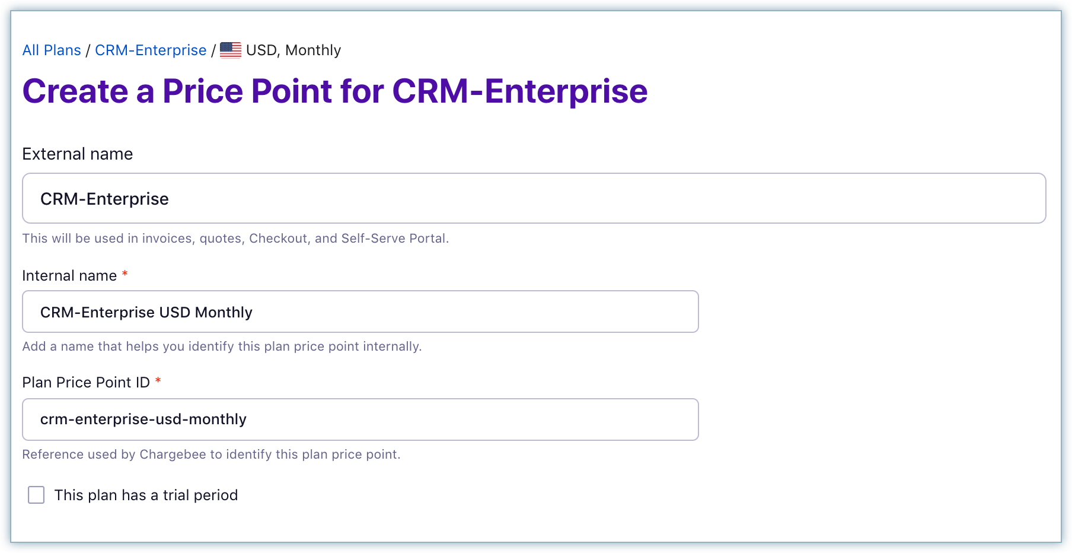Click into the Internal name text box
1072x553 pixels.
click(360, 312)
